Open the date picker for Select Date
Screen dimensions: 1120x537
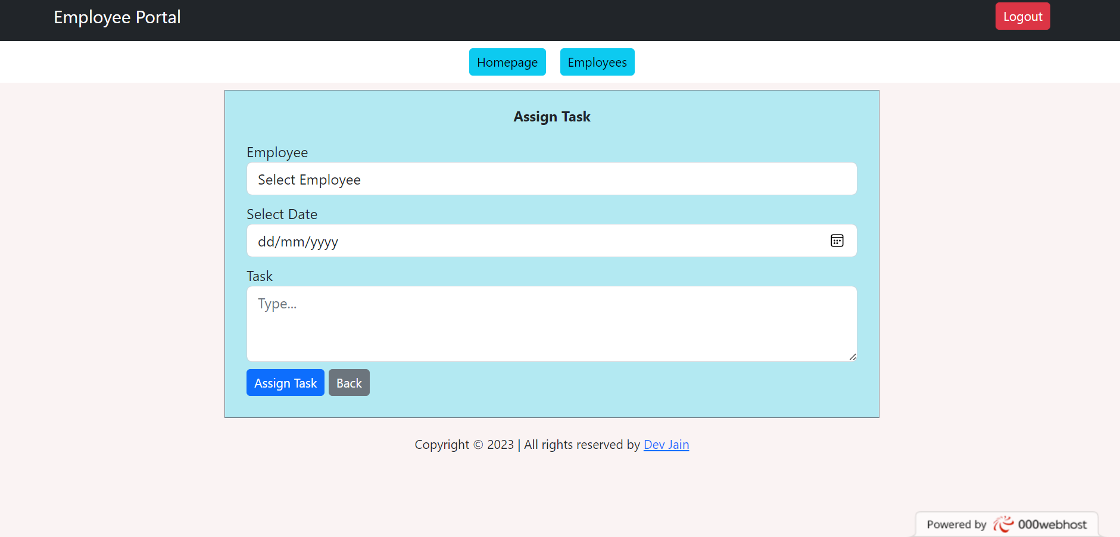tap(837, 241)
